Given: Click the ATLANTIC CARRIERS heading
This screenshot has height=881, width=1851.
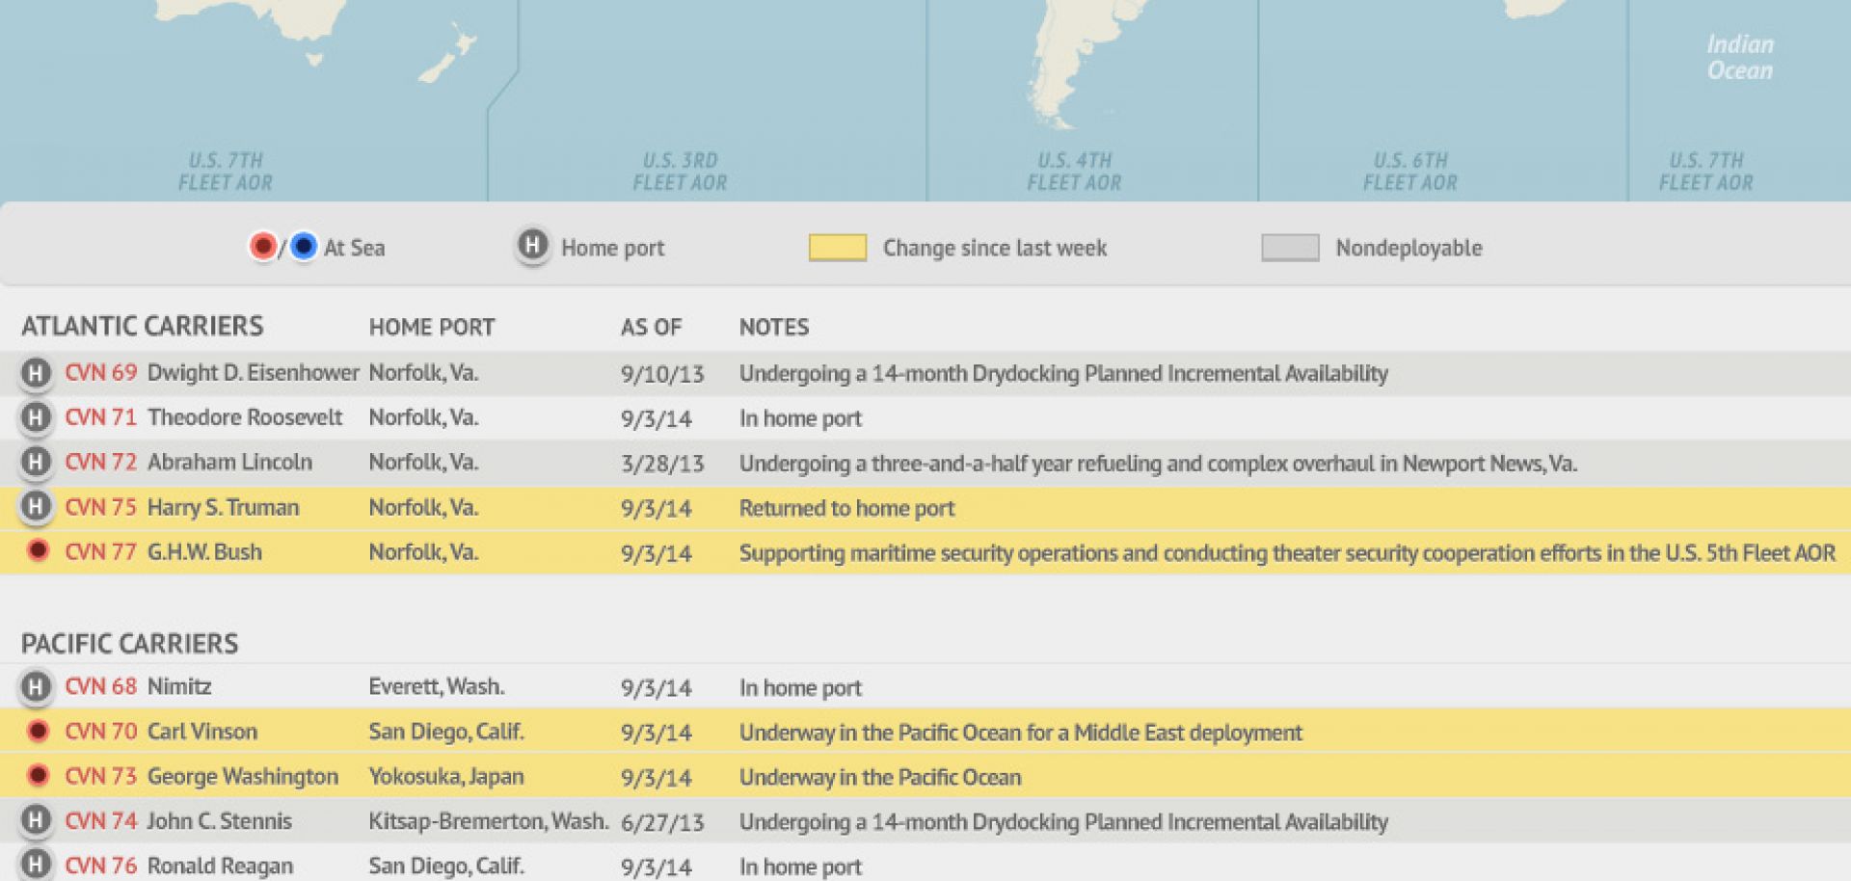Looking at the screenshot, I should (143, 326).
